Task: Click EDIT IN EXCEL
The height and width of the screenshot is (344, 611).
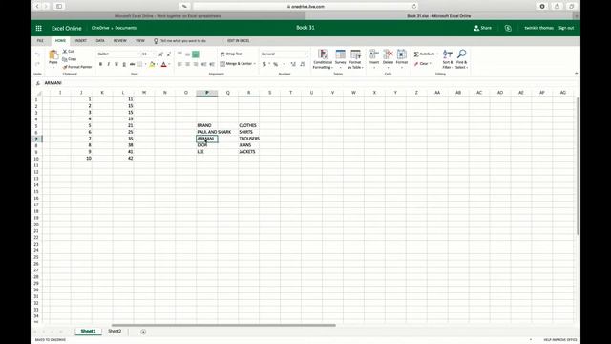Action: (x=238, y=40)
